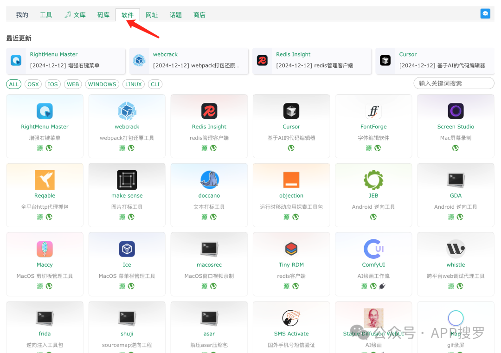Switch to the 工具 tab
Image resolution: width=501 pixels, height=353 pixels.
click(45, 15)
